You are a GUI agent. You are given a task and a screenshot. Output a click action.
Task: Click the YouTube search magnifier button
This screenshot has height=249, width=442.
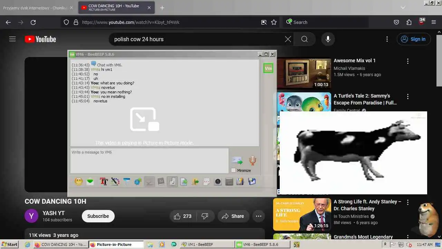coord(305,39)
